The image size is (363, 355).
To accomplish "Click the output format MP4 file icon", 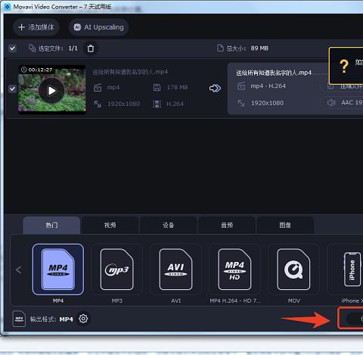I will (x=19, y=319).
